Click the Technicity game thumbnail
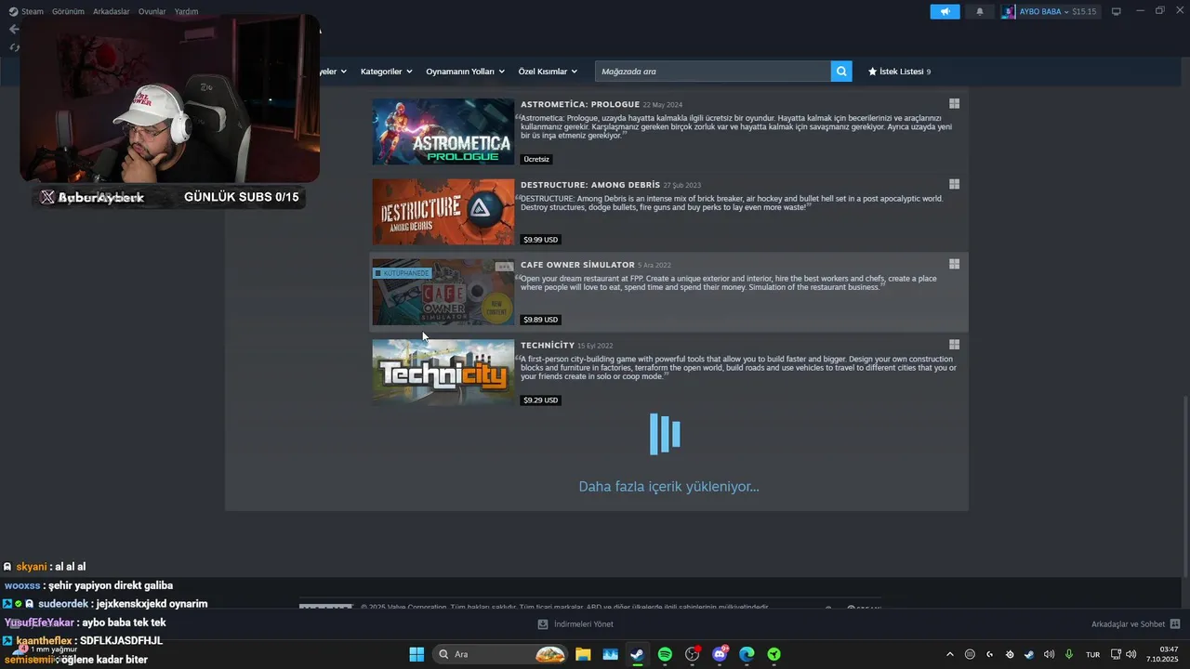The image size is (1190, 669). pyautogui.click(x=443, y=373)
